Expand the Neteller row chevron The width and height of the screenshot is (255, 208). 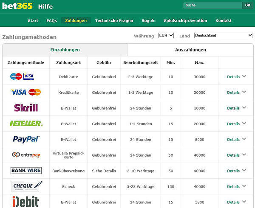pos(244,124)
